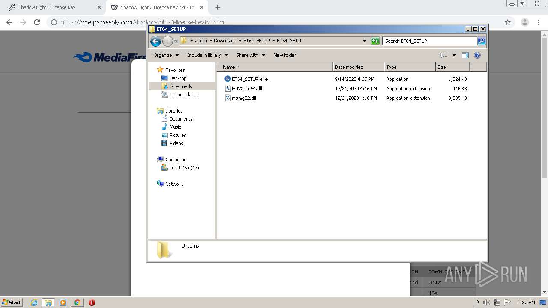
Task: Show hidden system tray icons
Action: (478, 302)
